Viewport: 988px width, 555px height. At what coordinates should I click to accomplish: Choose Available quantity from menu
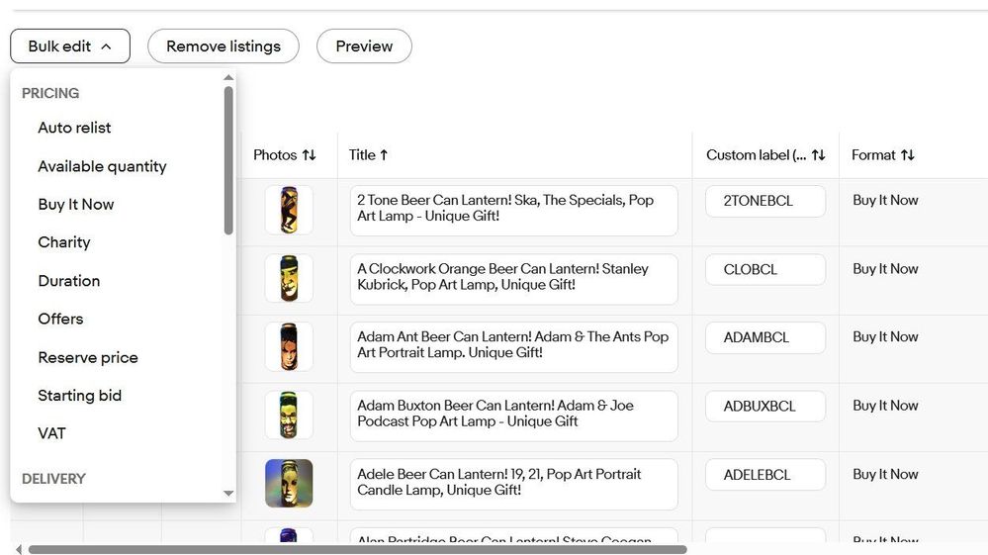point(102,166)
